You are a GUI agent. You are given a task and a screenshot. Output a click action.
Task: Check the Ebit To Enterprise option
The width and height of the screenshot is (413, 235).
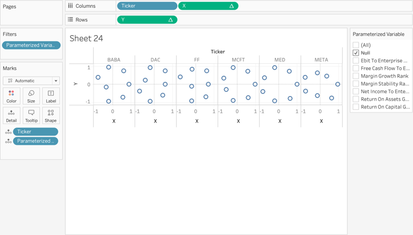pyautogui.click(x=356, y=60)
